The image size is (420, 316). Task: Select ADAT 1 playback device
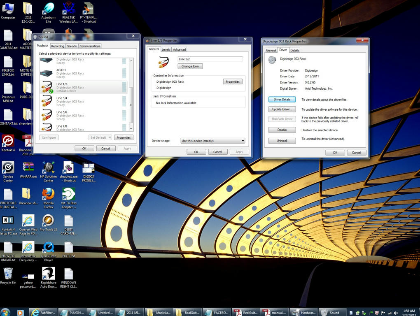[x=83, y=73]
